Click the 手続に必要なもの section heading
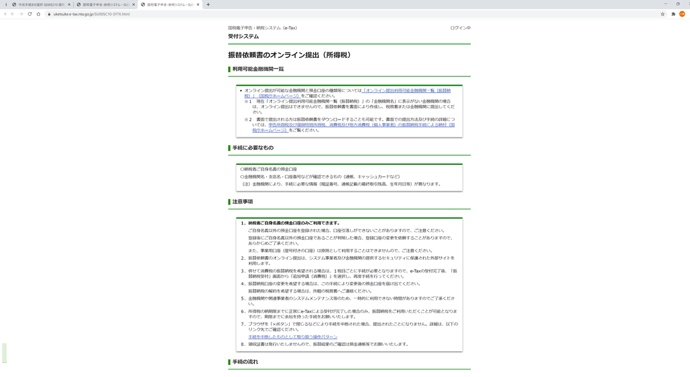Screen dimensions: 690x377 click(253, 148)
